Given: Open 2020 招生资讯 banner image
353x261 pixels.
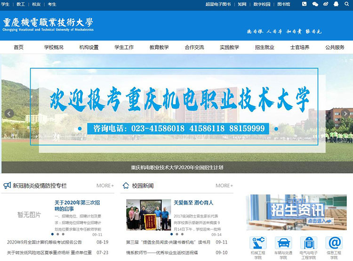Looking at the screenshot, I should pyautogui.click(x=296, y=212).
